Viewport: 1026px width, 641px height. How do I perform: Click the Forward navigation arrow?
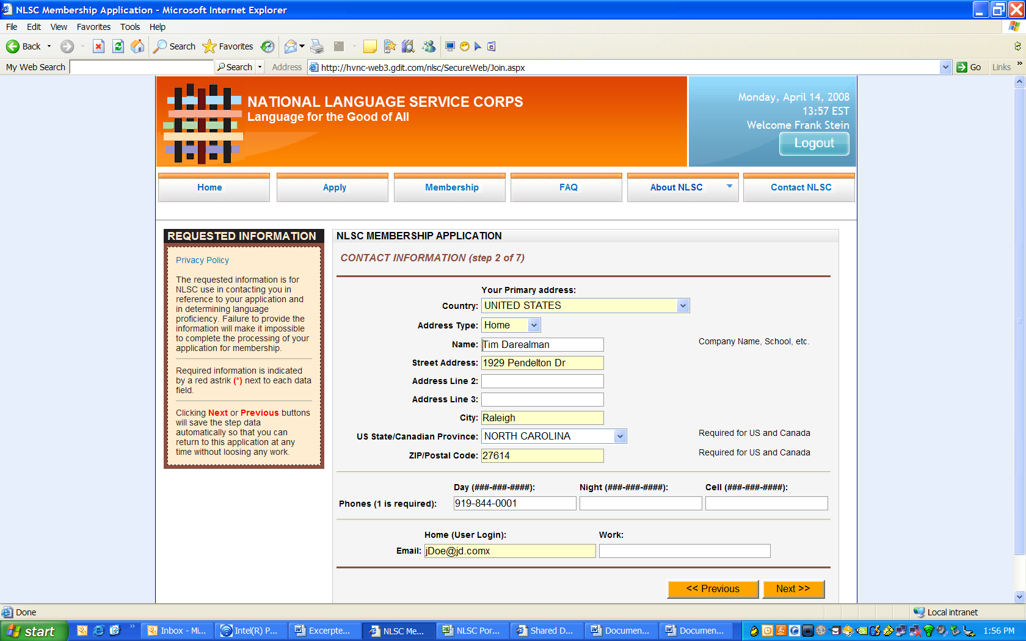[67, 46]
